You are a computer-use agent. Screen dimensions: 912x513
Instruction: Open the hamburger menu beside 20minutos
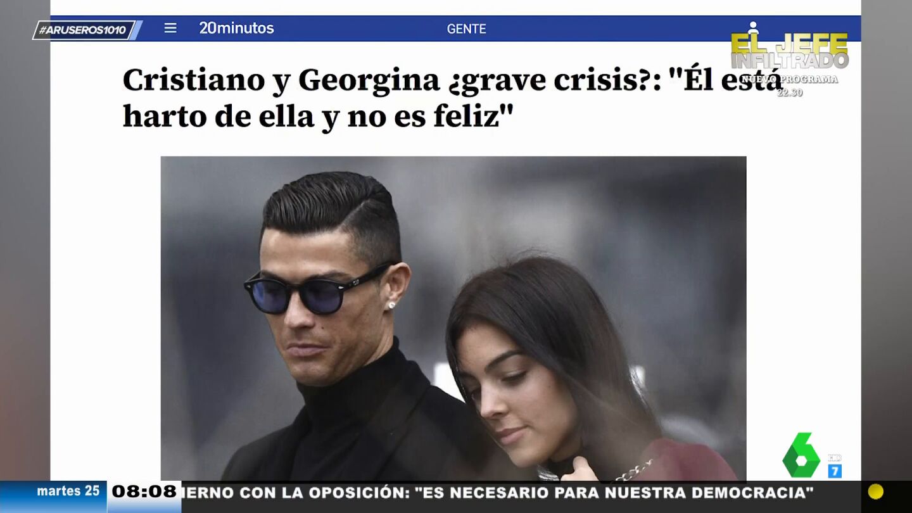click(x=170, y=28)
